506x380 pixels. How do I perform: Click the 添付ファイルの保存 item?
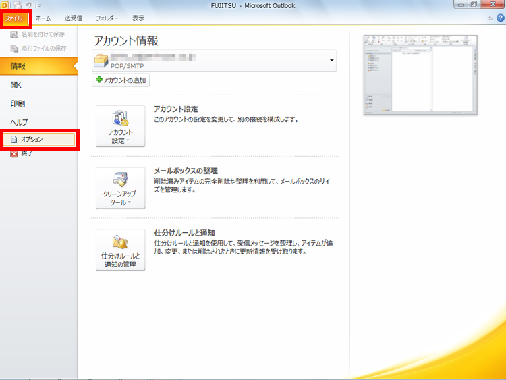tap(38, 49)
